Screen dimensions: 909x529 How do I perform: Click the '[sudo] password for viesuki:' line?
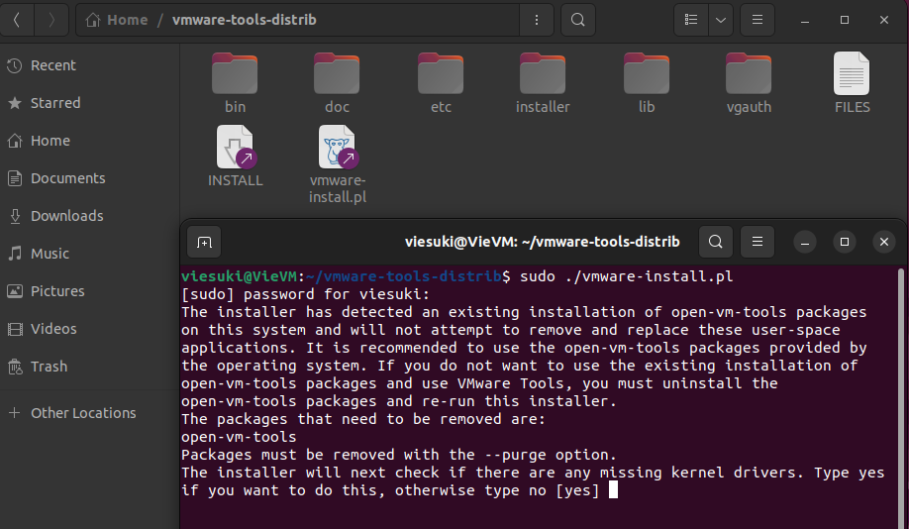[x=306, y=294]
